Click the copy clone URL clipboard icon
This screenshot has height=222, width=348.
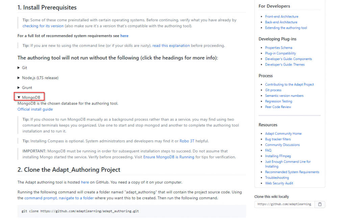coord(320,204)
